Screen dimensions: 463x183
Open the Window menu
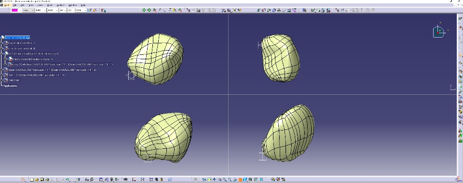pos(72,5)
